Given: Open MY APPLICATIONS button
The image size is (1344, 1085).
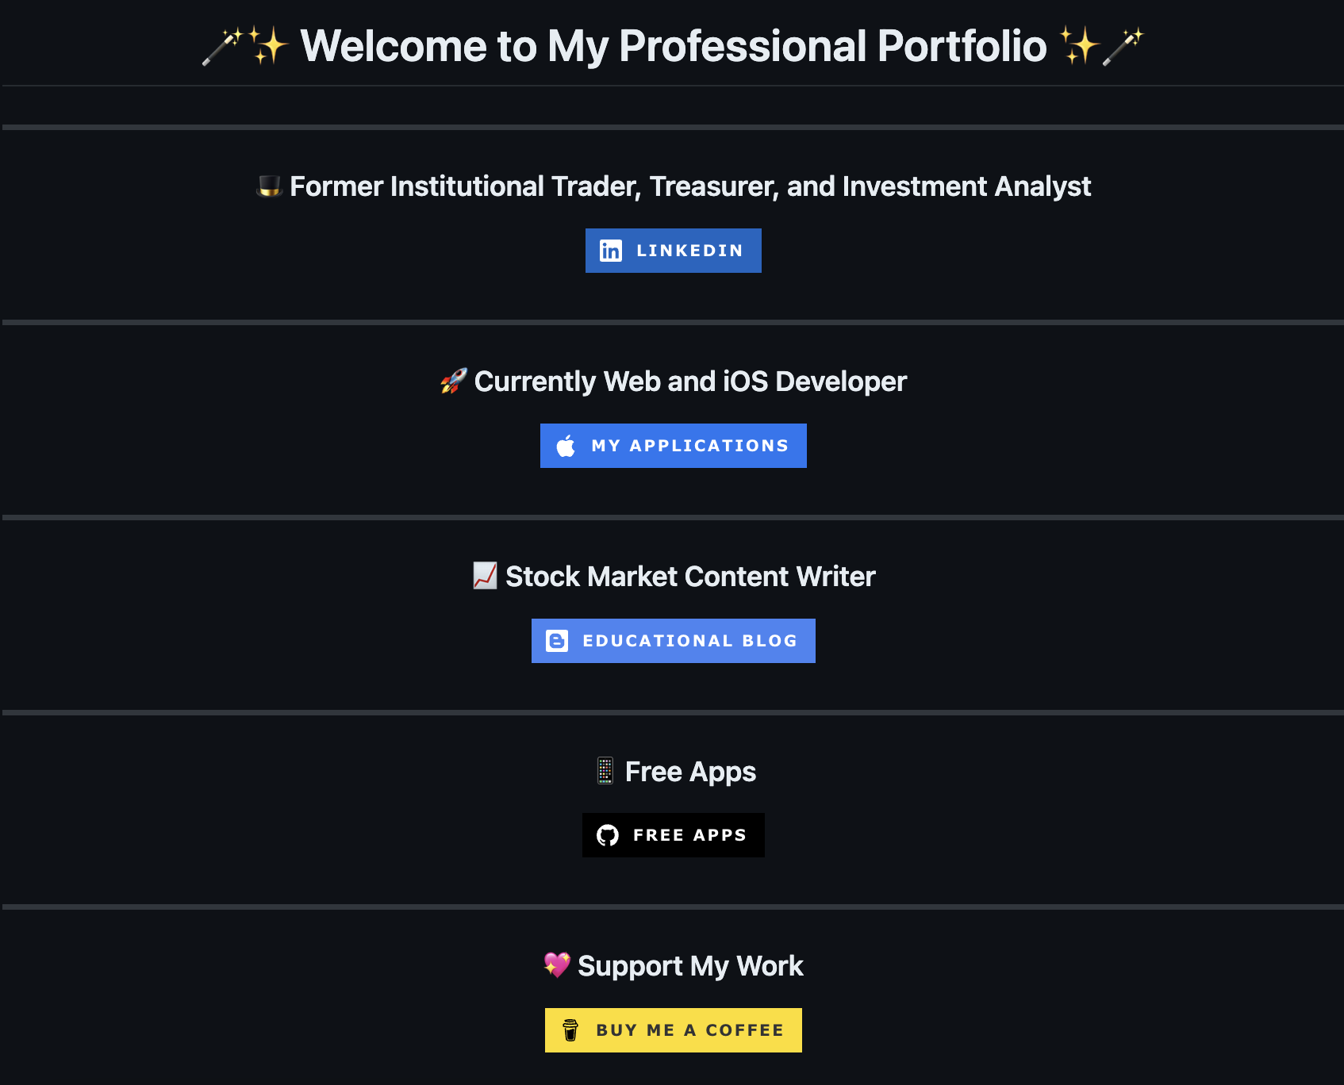Looking at the screenshot, I should [x=689, y=446].
